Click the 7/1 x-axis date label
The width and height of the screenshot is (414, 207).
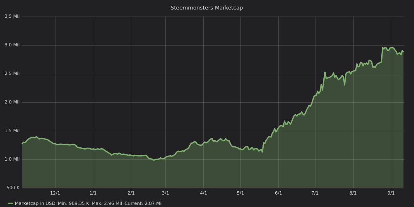[x=315, y=193]
